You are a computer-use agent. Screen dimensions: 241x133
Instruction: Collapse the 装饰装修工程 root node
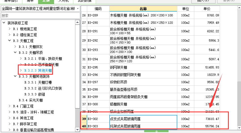(x=4, y=23)
